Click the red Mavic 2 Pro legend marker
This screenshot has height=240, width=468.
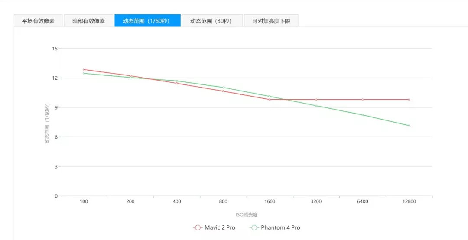click(198, 227)
